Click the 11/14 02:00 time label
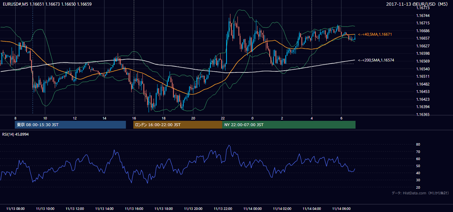Viewport: 453px width, 212px height. (x=282, y=209)
